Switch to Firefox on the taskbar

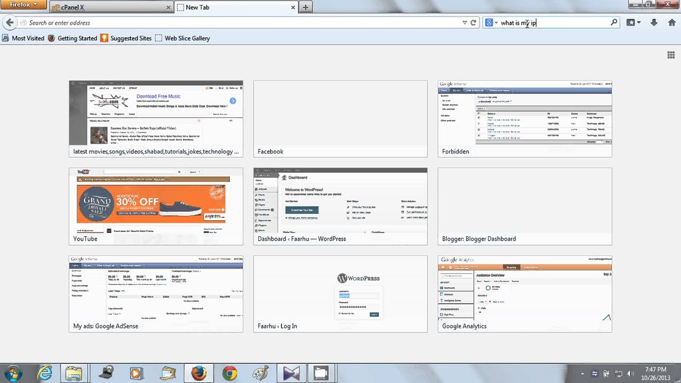[198, 373]
